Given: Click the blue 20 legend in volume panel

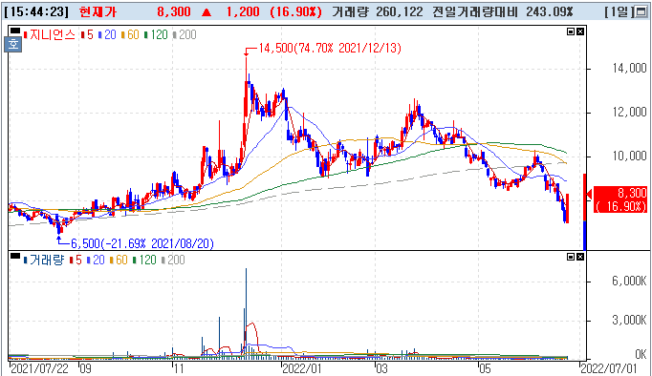Looking at the screenshot, I should [x=96, y=261].
